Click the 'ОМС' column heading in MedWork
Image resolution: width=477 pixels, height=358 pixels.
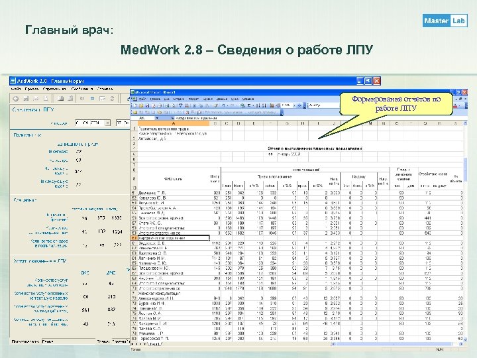[x=85, y=273]
